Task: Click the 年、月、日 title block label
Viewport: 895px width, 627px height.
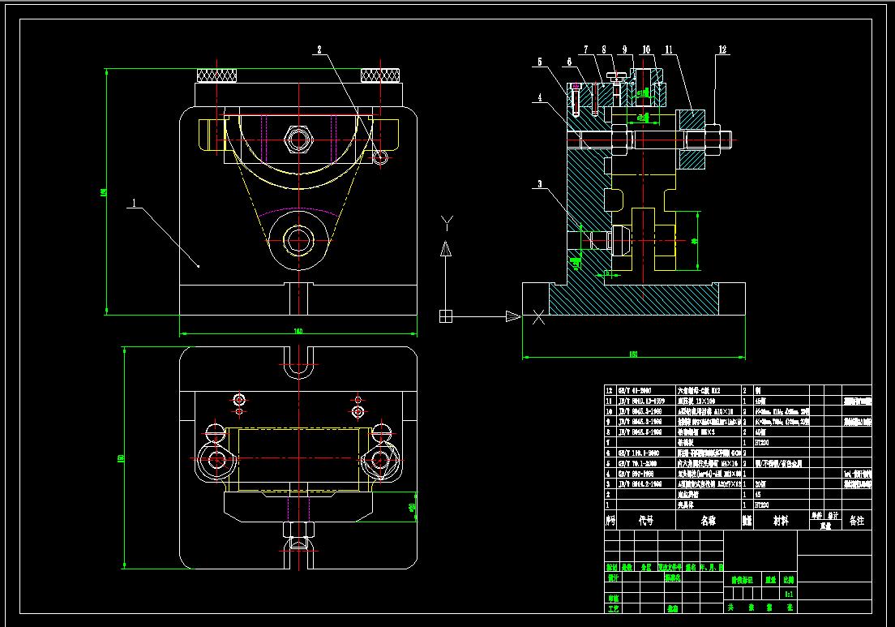Action: pyautogui.click(x=712, y=568)
